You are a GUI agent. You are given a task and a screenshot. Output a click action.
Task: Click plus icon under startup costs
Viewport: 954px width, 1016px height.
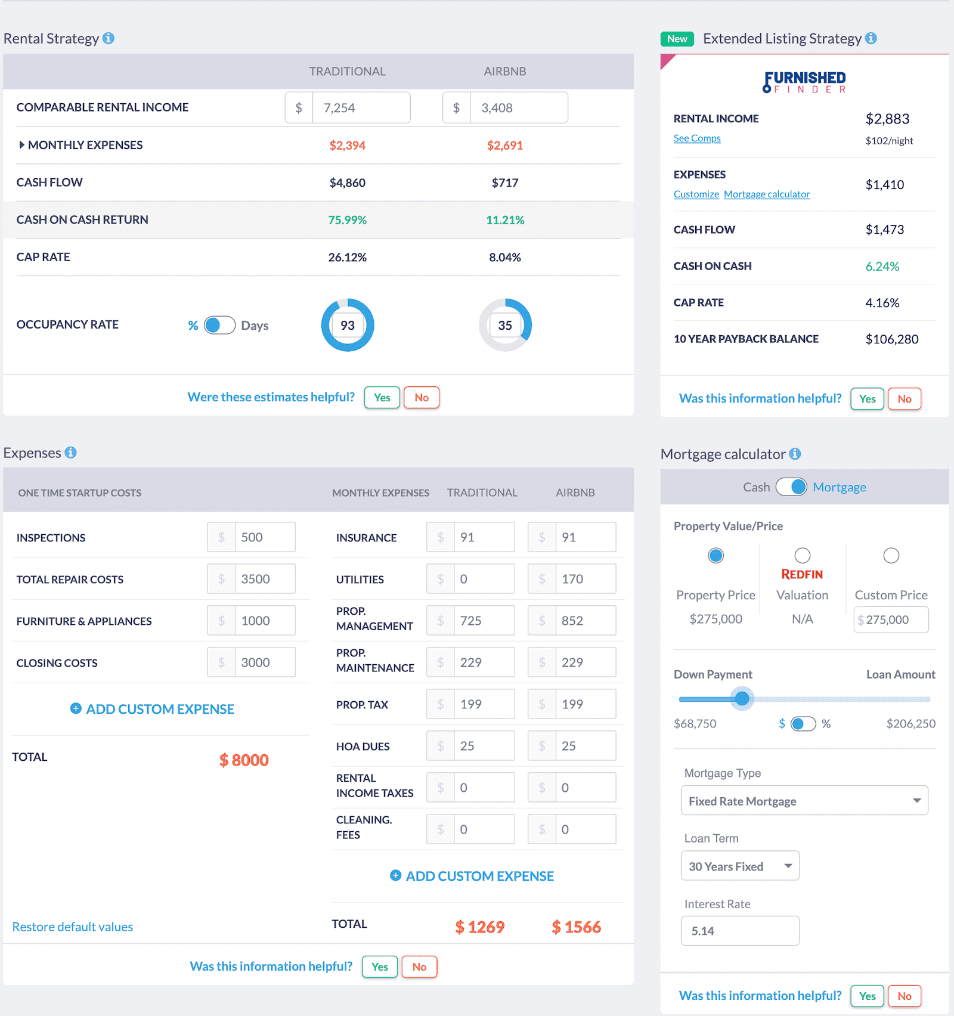click(76, 708)
